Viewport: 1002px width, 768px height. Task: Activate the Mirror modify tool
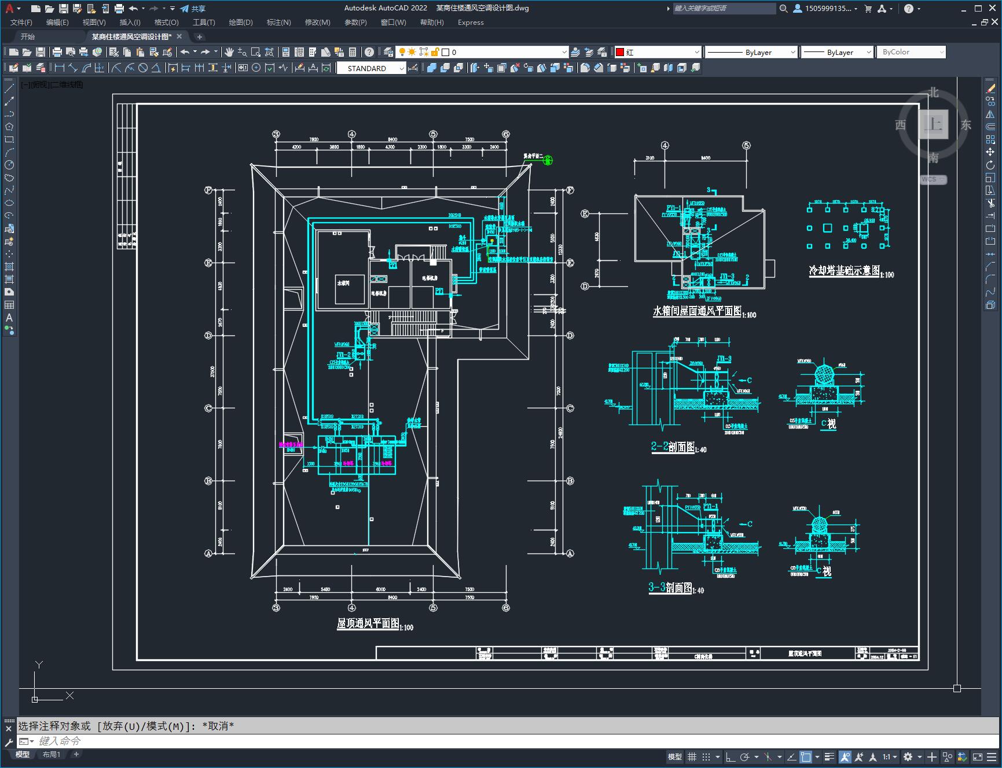coord(990,114)
